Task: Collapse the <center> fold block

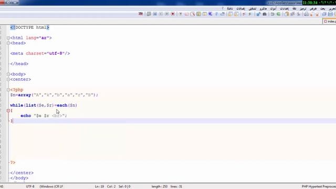Action: [x=8, y=79]
